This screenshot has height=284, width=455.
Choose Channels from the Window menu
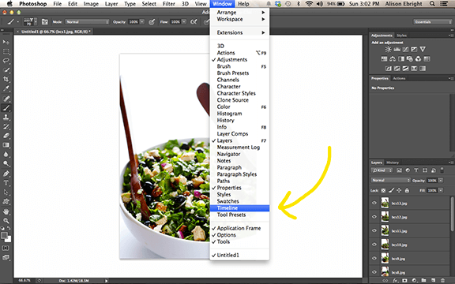coord(239,80)
